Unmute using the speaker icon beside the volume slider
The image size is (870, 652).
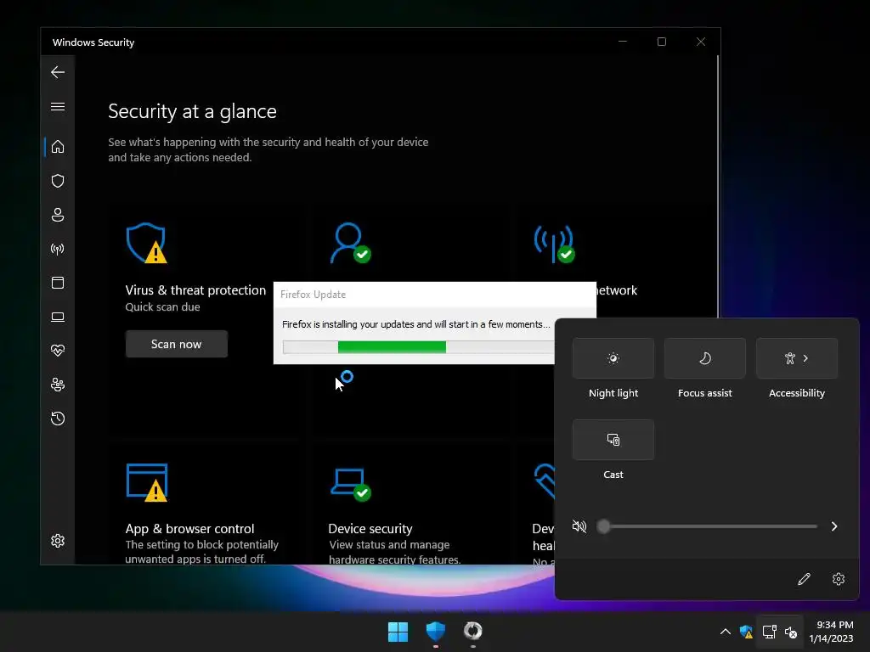tap(579, 526)
